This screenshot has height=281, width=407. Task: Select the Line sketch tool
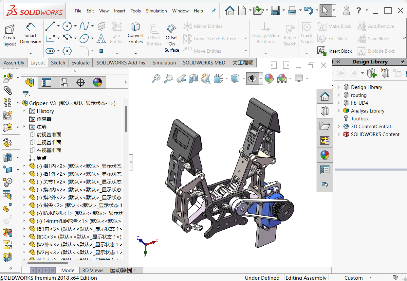pyautogui.click(x=50, y=26)
